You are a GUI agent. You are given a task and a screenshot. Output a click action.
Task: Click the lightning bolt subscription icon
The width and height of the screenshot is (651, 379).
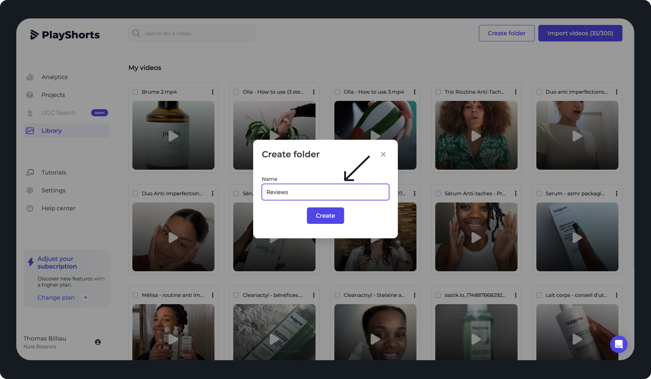(x=31, y=262)
